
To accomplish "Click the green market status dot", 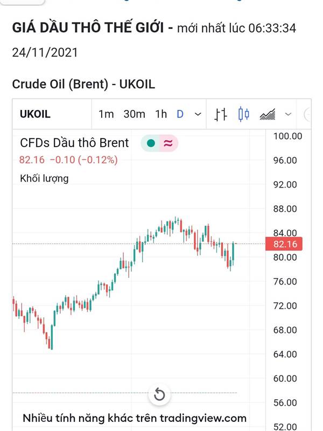I will coord(151,143).
